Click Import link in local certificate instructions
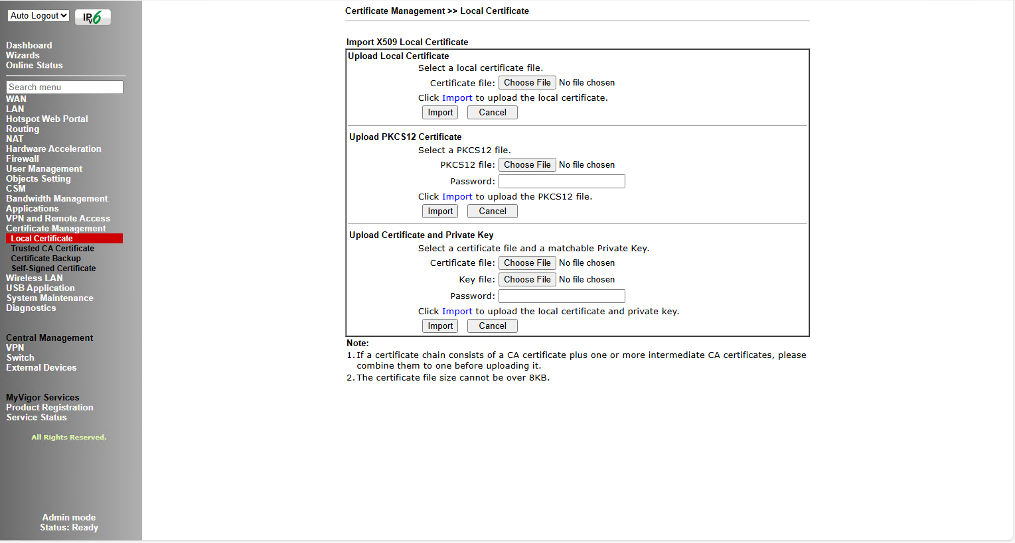1015x543 pixels. [457, 97]
